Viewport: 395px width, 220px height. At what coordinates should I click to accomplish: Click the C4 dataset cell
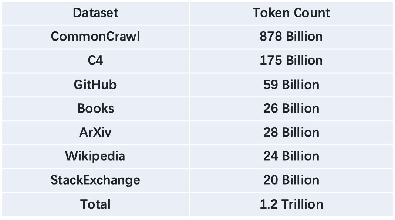(95, 61)
